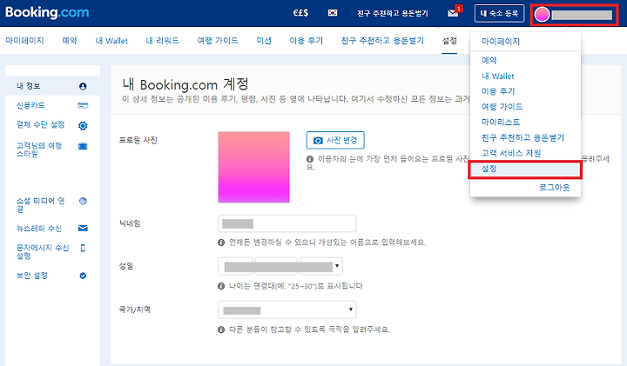
Task: Open the 국가/지역 country dropdown
Action: [287, 309]
